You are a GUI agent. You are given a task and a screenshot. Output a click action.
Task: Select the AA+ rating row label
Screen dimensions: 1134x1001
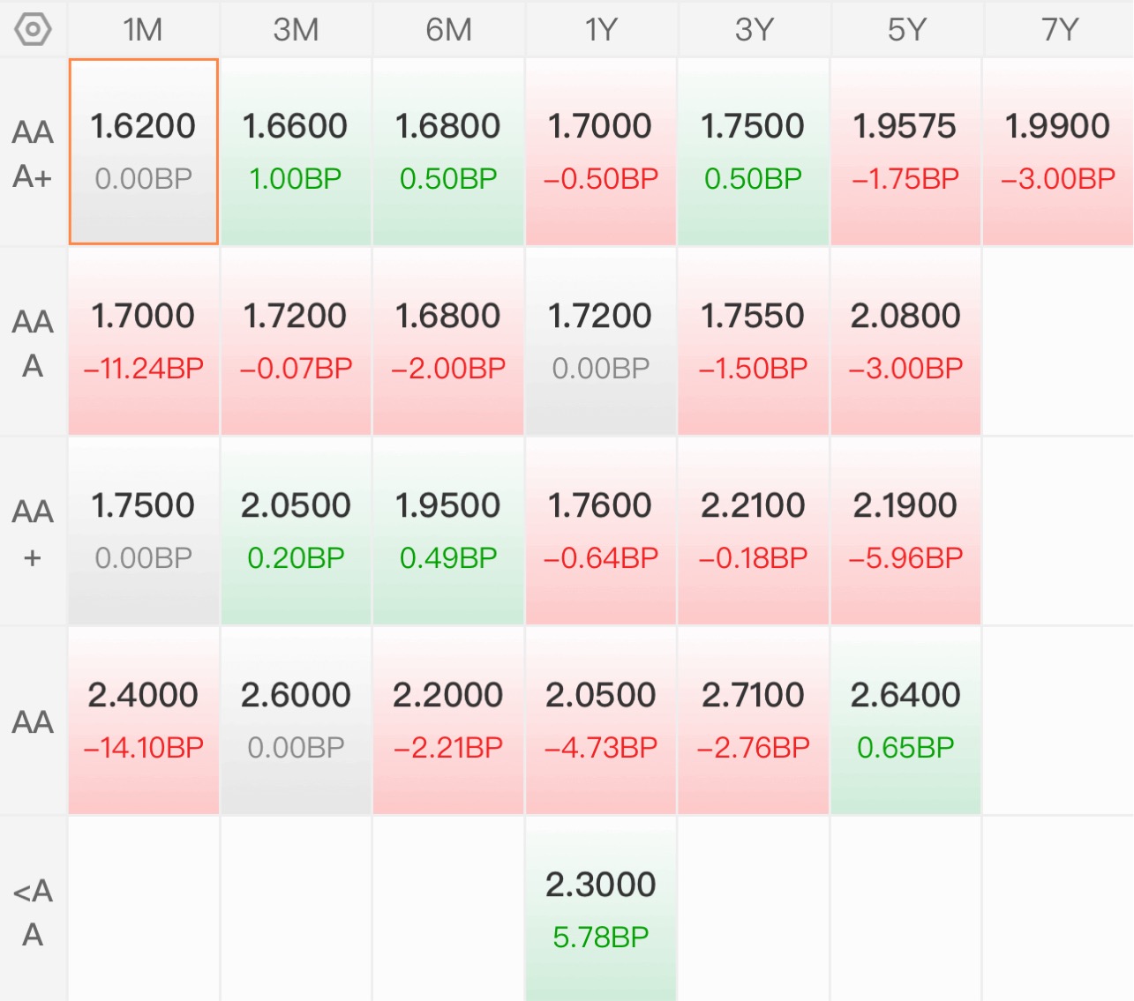(33, 532)
